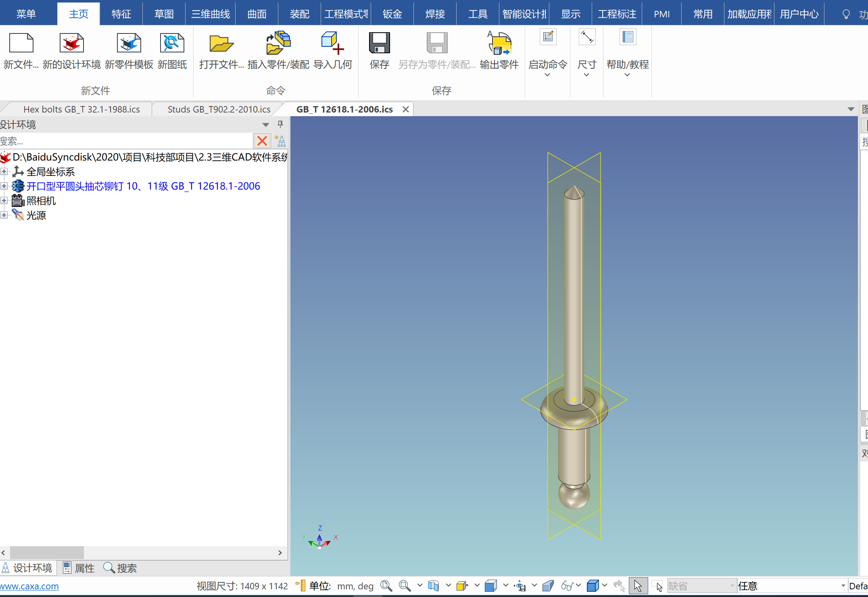
Task: Click the Save floppy disk icon
Action: pos(379,44)
